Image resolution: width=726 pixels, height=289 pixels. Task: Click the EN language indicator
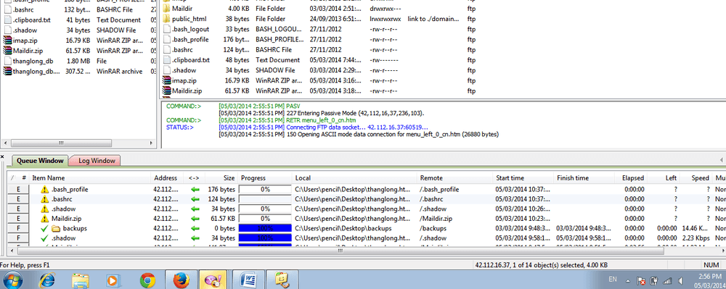pos(612,280)
